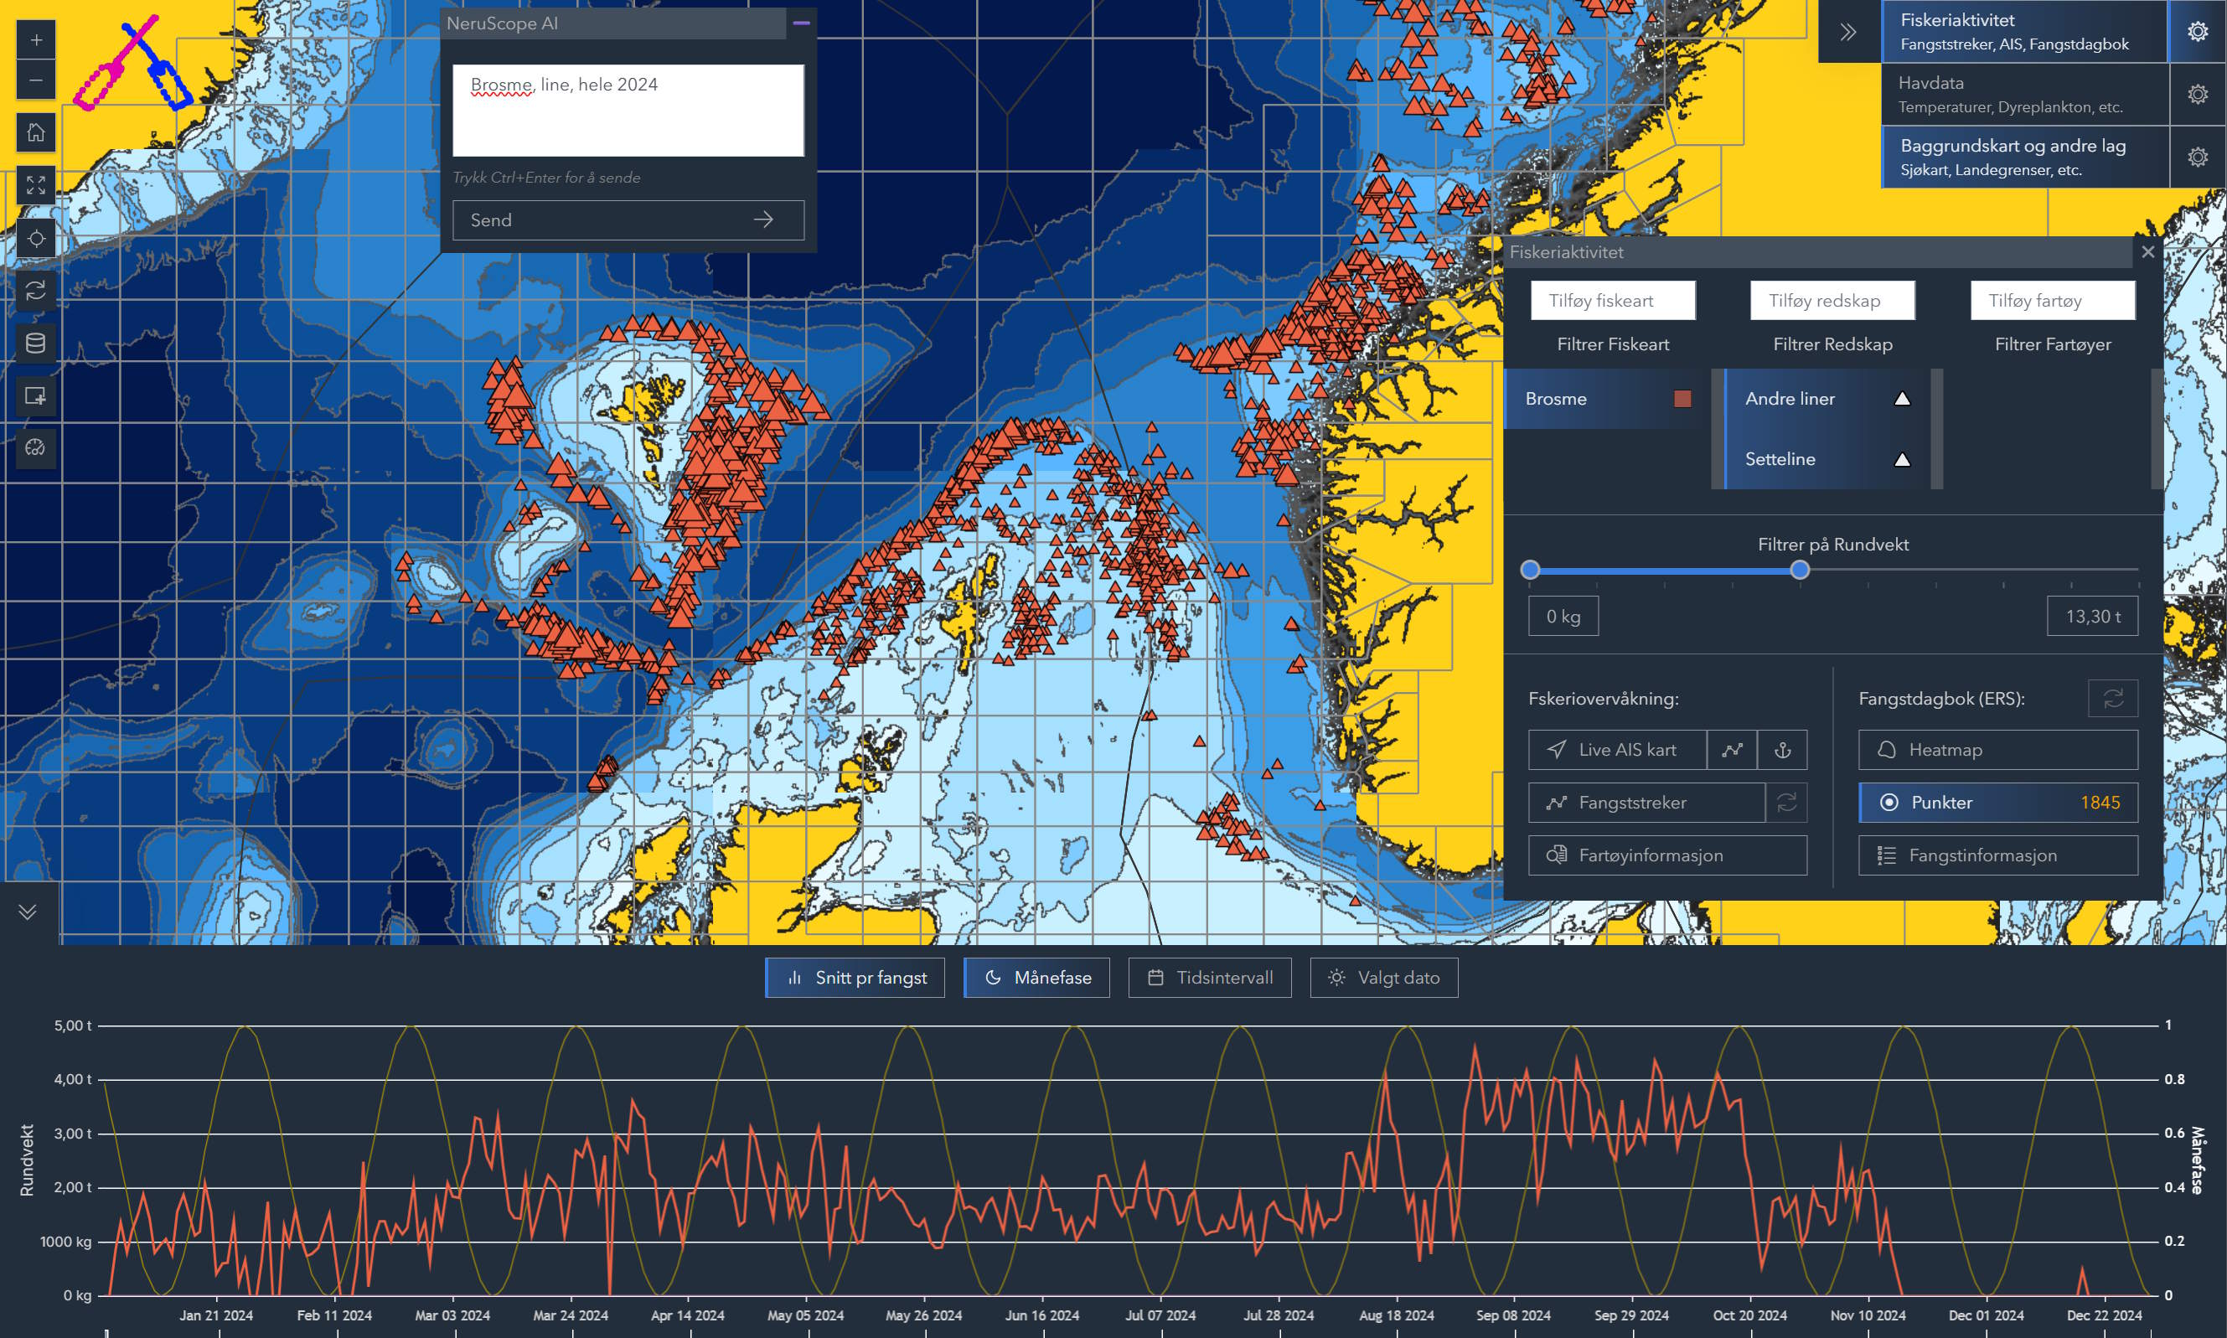2227x1338 pixels.
Task: Click the anchor icon beside Live AIS kart
Action: (1781, 749)
